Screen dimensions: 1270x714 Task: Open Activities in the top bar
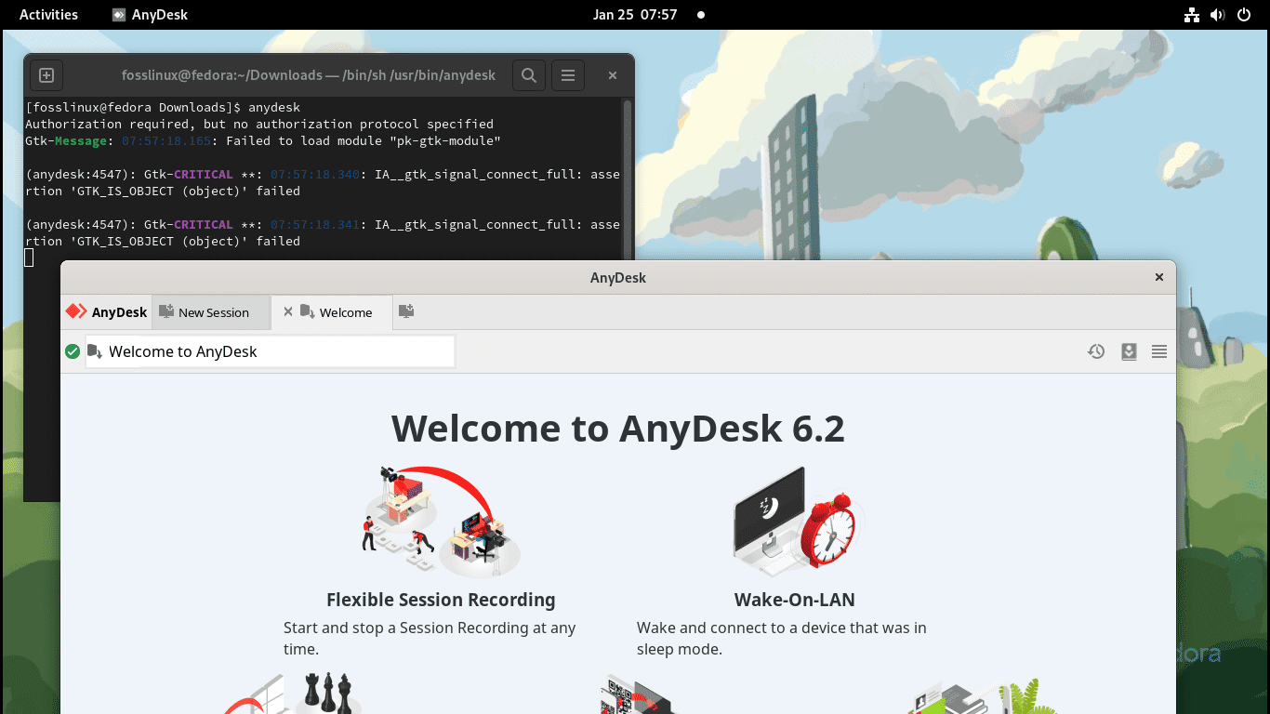48,14
